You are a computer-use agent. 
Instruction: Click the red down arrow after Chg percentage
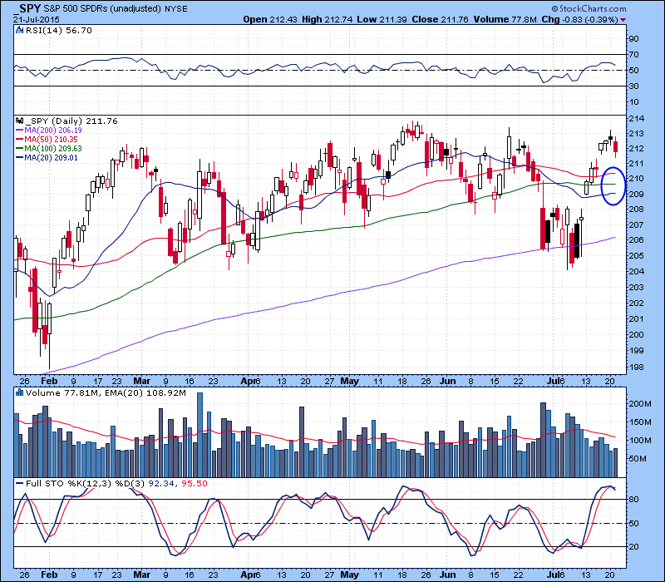tap(623, 20)
